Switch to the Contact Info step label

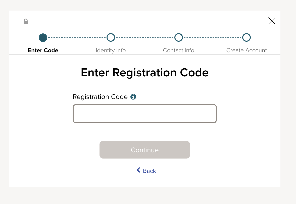pos(179,50)
